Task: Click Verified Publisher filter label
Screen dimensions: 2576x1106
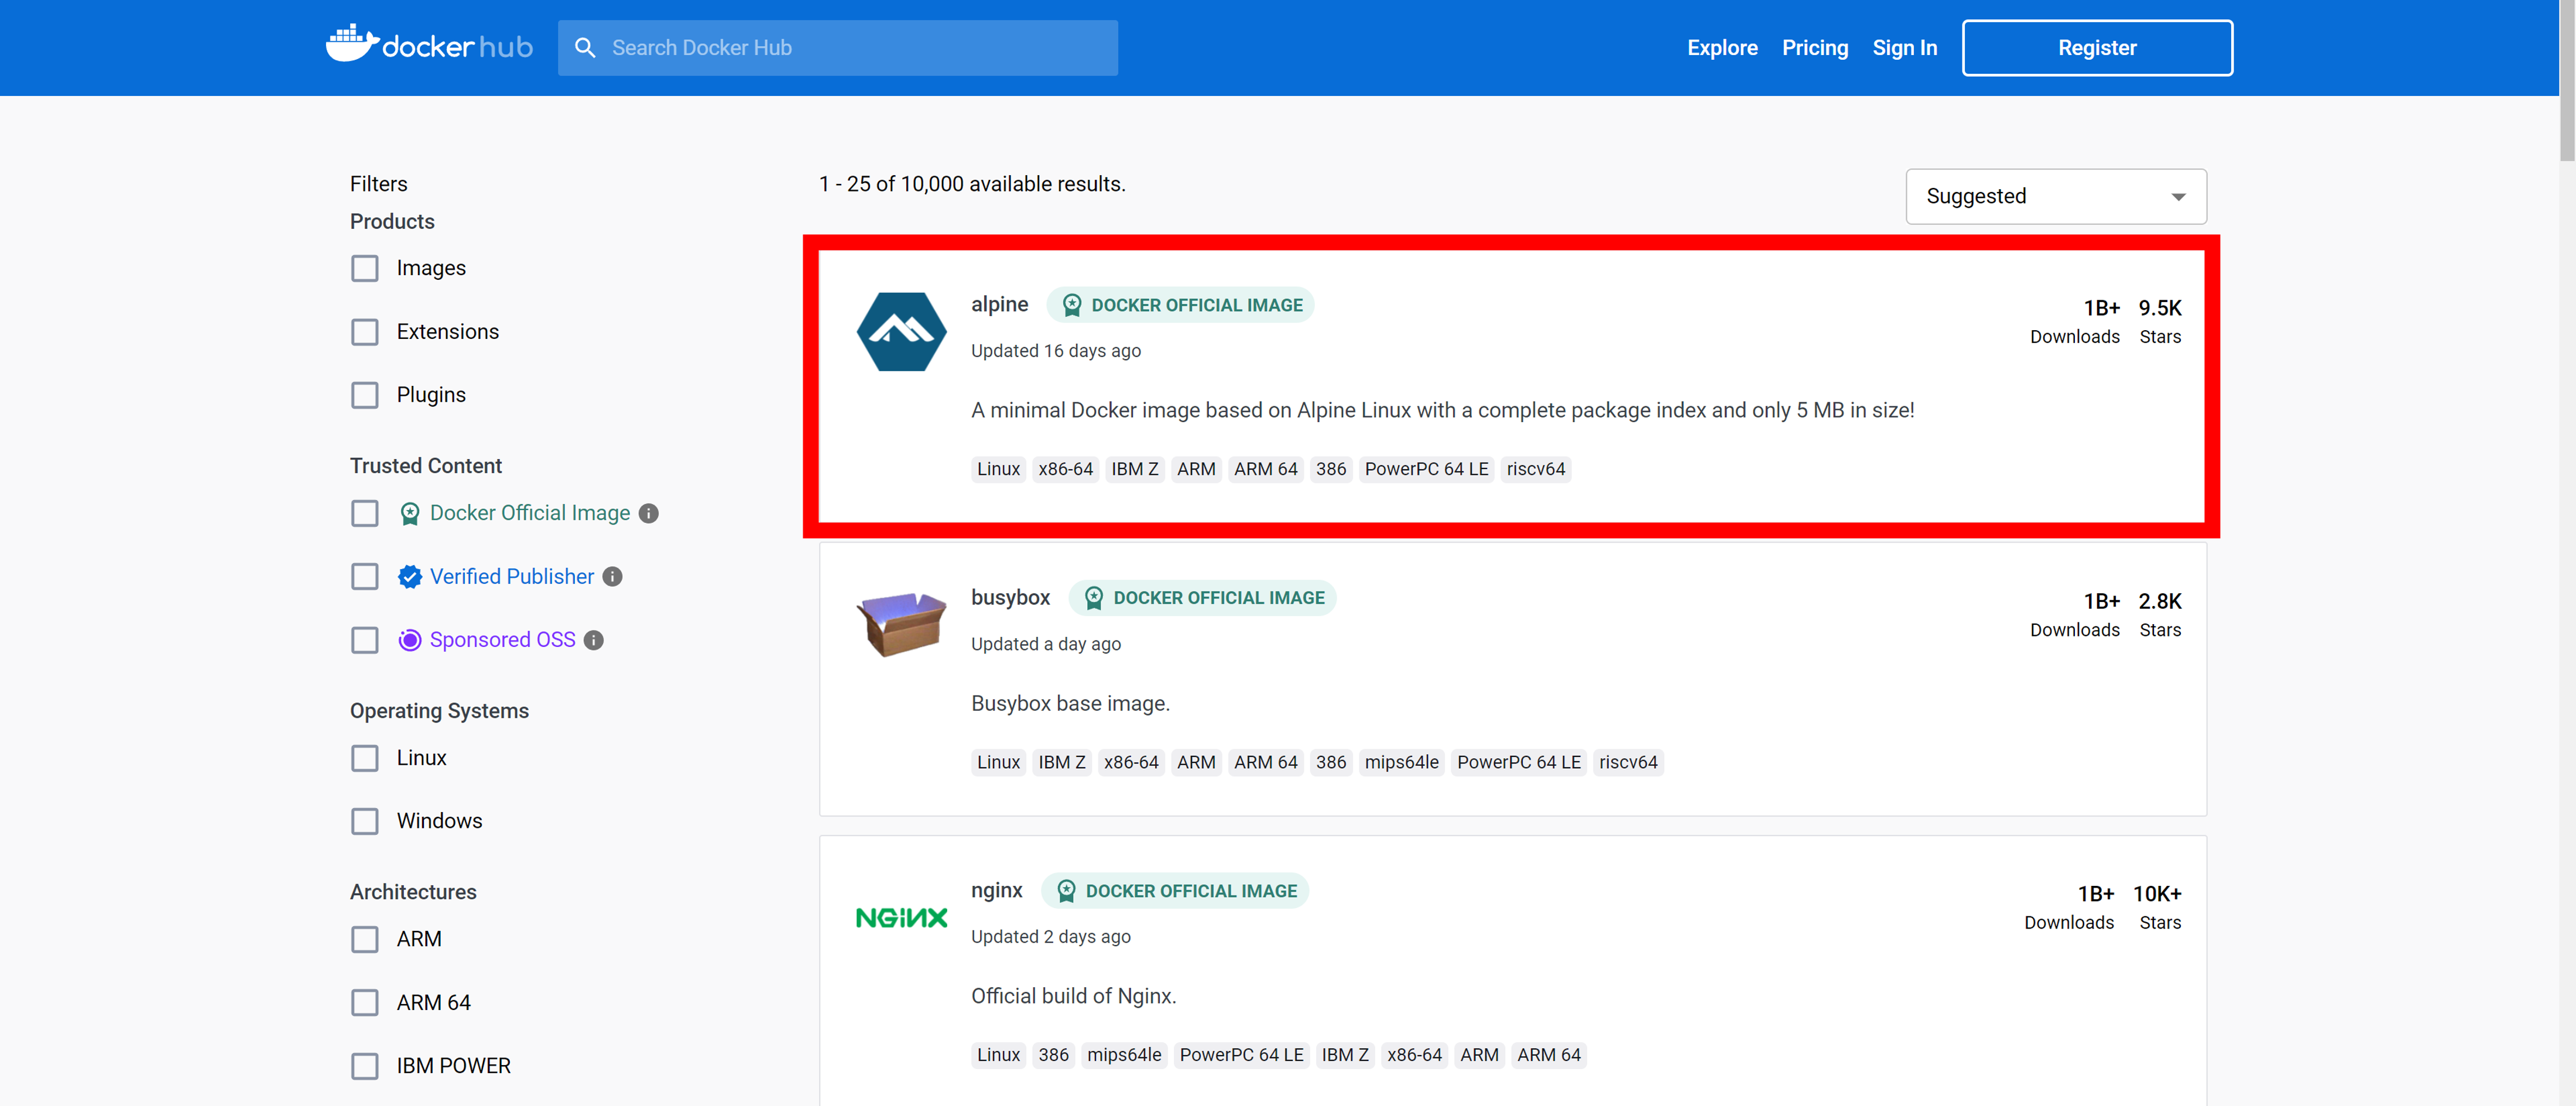Action: click(511, 577)
